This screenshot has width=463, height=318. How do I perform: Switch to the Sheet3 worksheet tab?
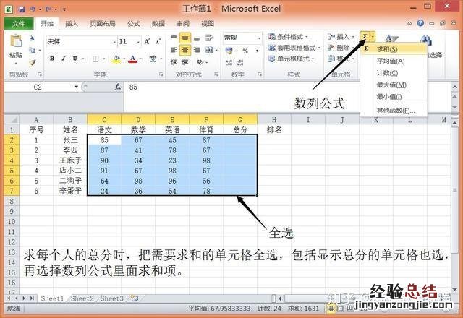click(111, 298)
